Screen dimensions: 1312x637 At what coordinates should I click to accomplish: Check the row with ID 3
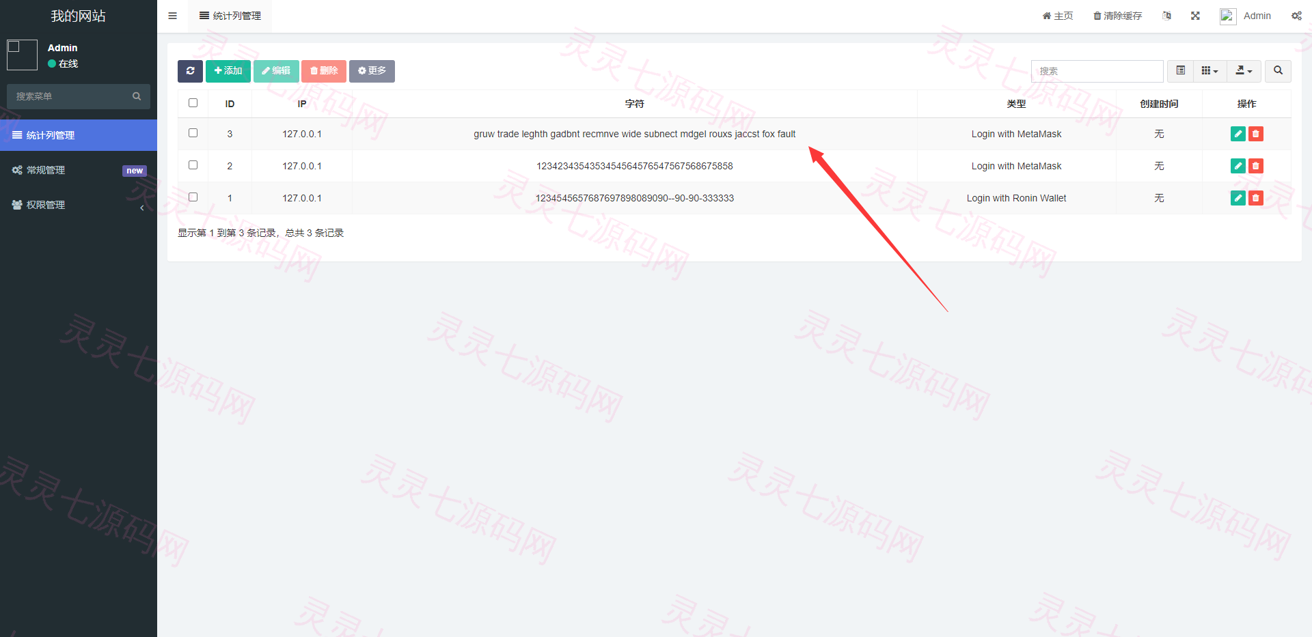tap(193, 133)
